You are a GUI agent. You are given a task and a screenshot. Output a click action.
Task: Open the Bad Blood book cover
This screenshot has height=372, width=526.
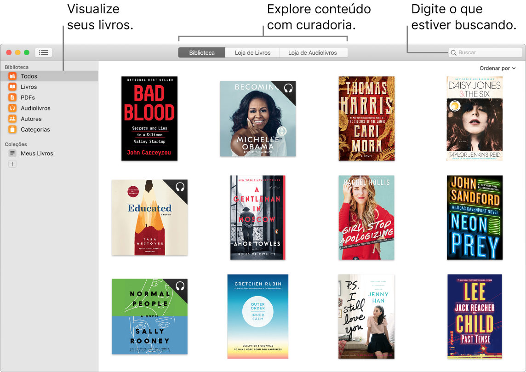[149, 118]
